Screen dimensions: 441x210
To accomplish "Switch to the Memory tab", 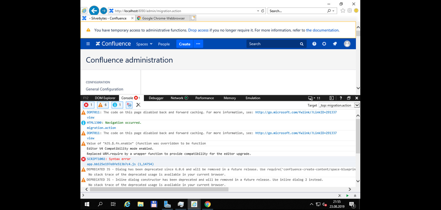I will (230, 98).
